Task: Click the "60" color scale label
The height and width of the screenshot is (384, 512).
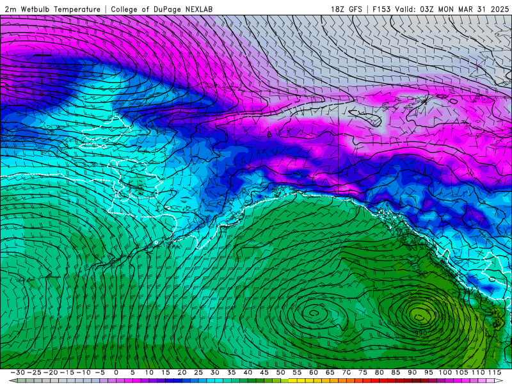Action: pyautogui.click(x=314, y=372)
